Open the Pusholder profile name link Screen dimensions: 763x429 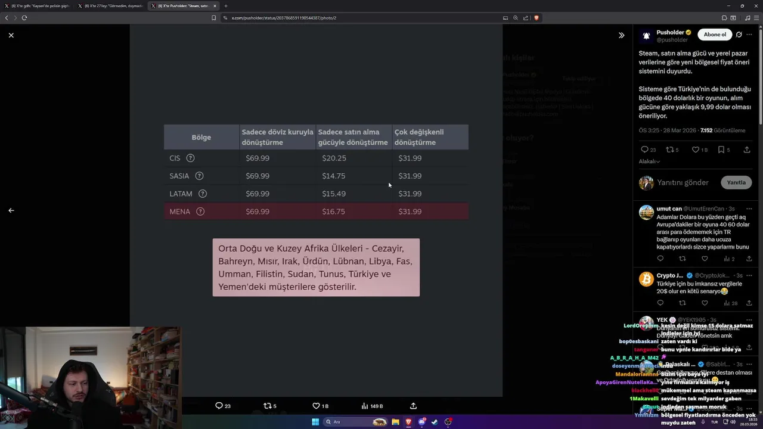[x=671, y=32]
